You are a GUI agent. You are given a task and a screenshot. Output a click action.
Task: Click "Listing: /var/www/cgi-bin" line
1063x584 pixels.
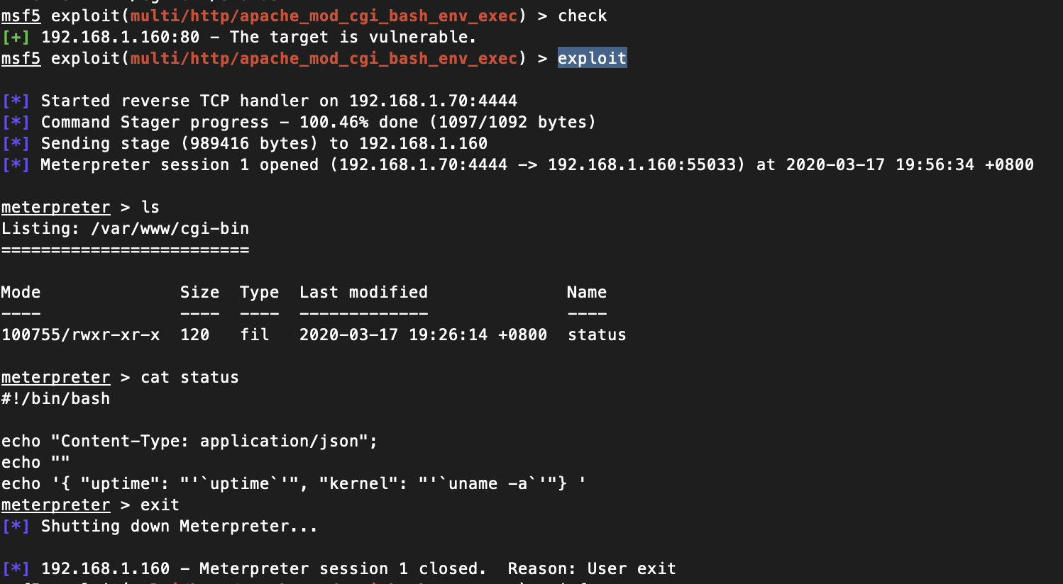click(x=125, y=228)
